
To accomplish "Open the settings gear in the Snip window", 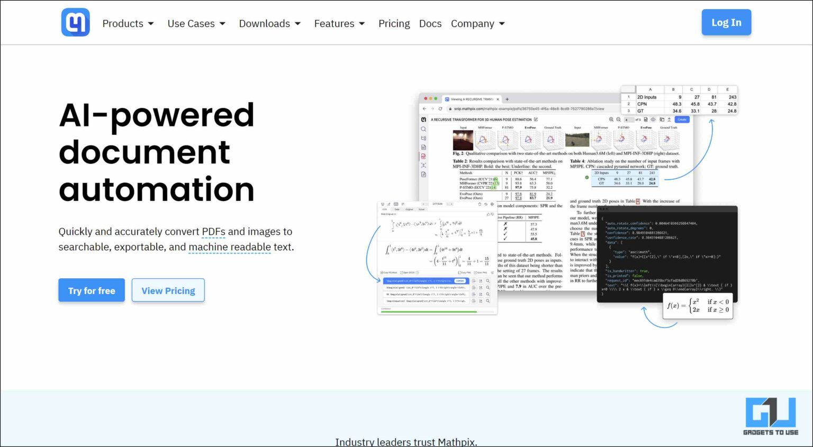I will pos(492,204).
